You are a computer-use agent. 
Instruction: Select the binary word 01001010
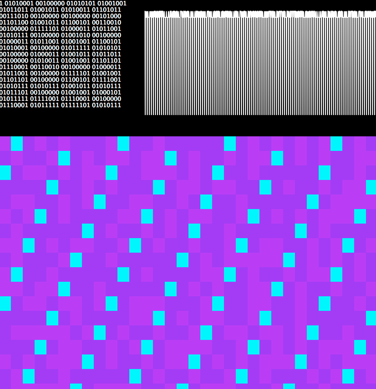tap(75, 35)
